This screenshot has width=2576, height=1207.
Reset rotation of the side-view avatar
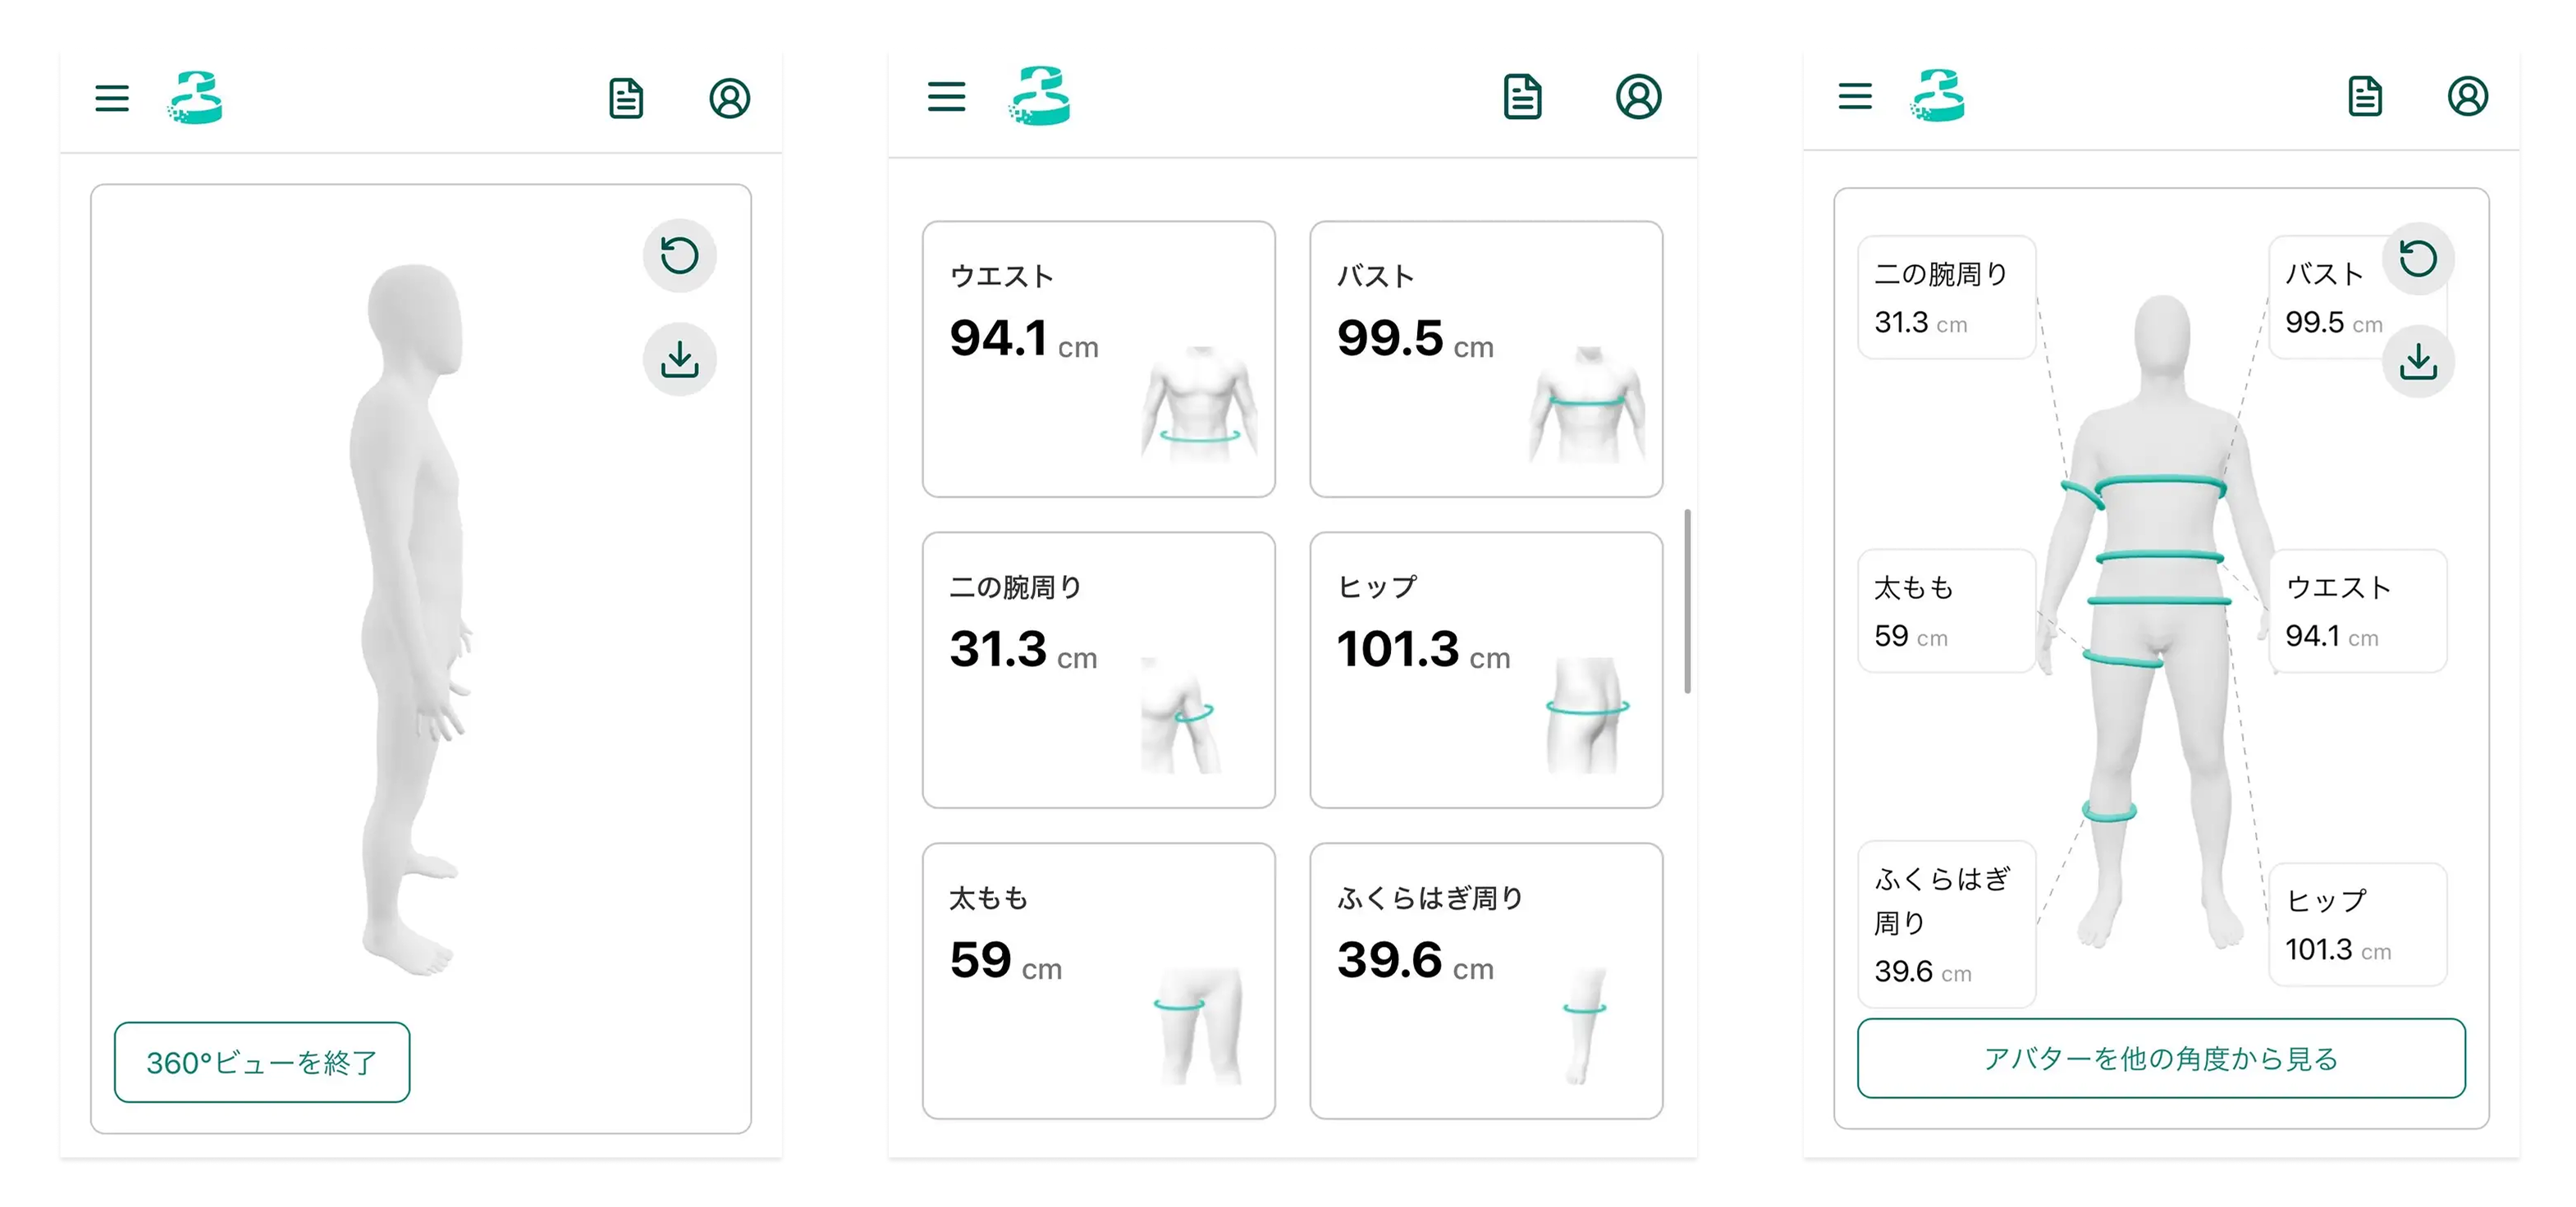[x=680, y=255]
